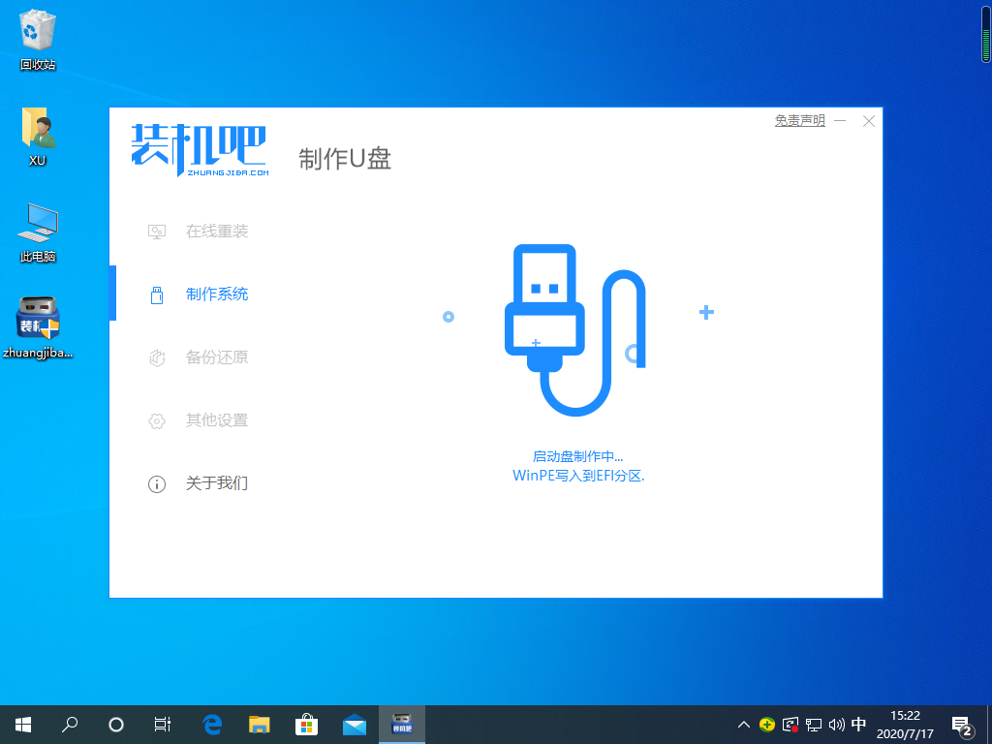Open the 备份还原 backup section
The image size is (992, 744).
point(157,357)
